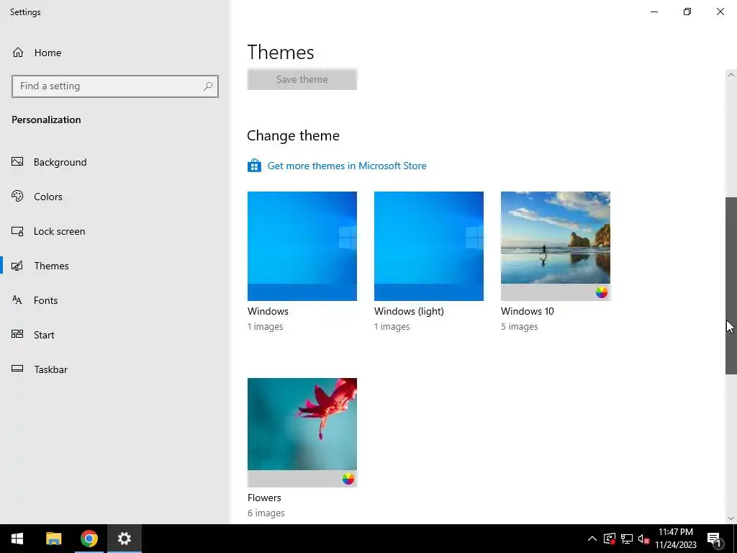
Task: Click the "Windows 10" theme name text
Action: [x=528, y=311]
